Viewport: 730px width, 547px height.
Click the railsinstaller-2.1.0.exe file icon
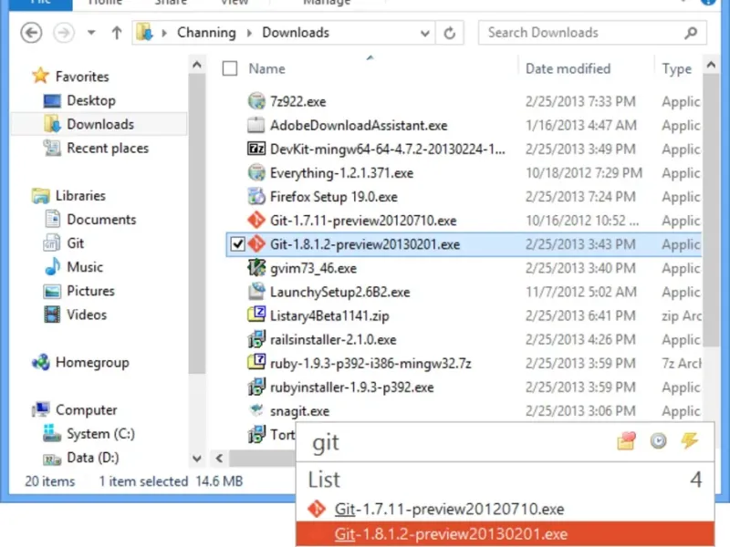(256, 339)
